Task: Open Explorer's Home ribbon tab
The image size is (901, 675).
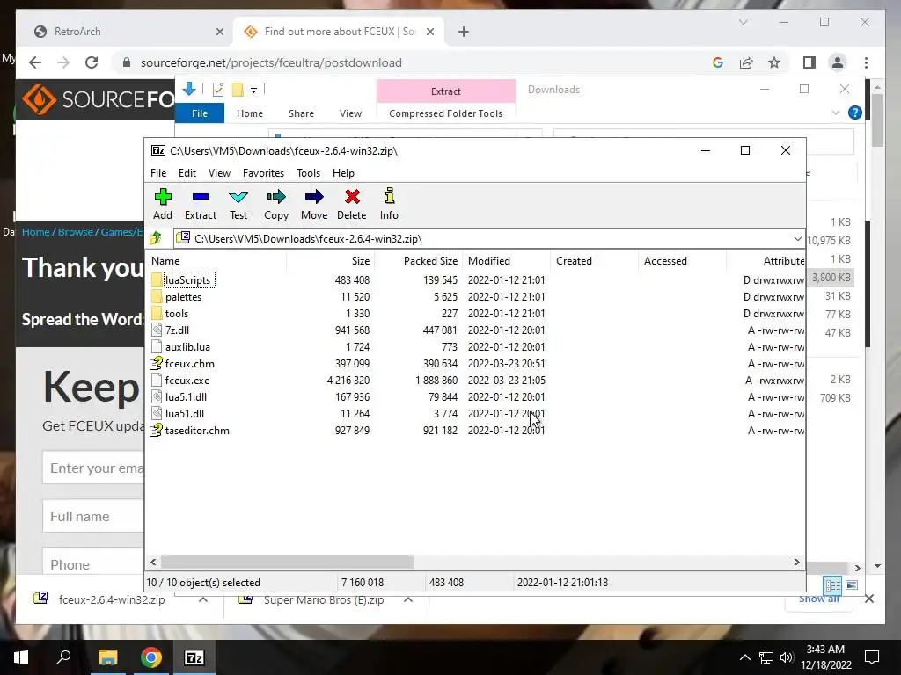Action: pyautogui.click(x=249, y=113)
